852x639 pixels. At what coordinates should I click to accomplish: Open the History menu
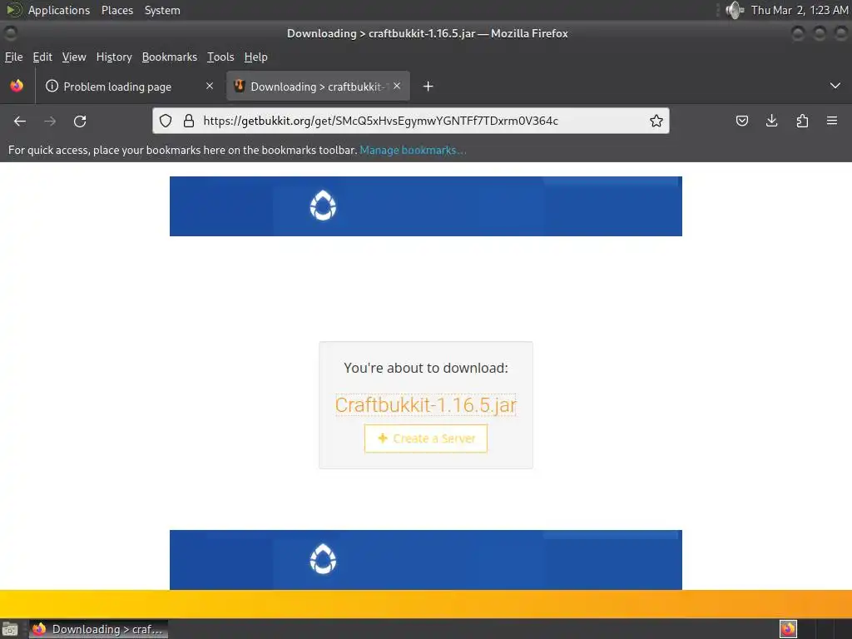tap(114, 57)
